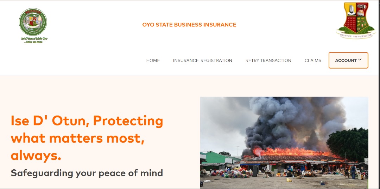The height and width of the screenshot is (189, 380).
Task: Click the OYO STATE BUSINESS INSURANCE title
Action: (x=189, y=25)
